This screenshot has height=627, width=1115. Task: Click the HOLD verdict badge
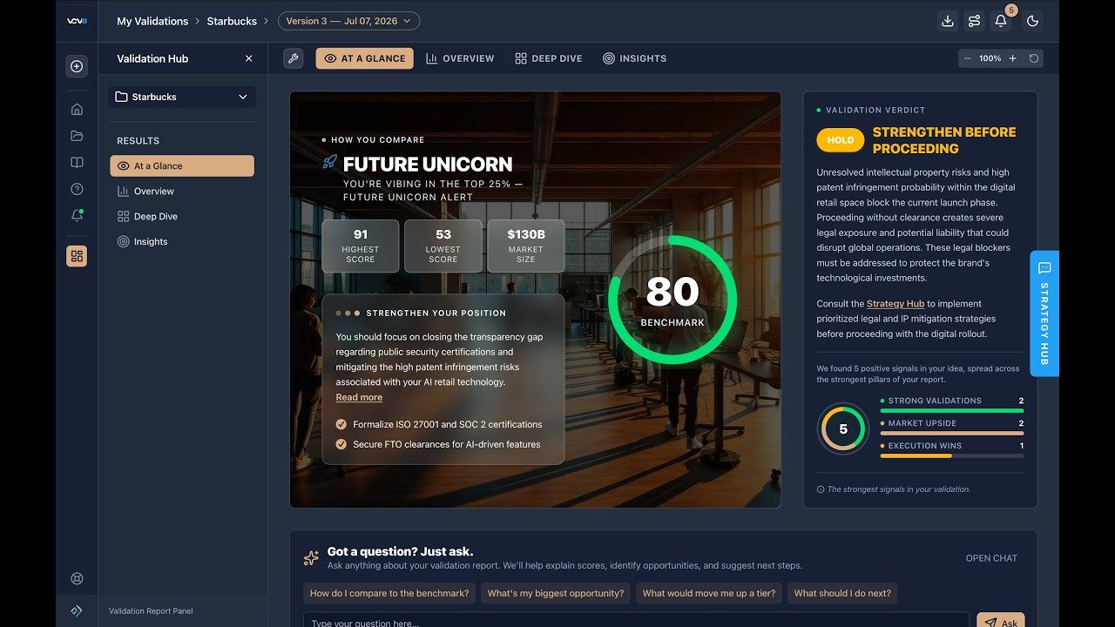[841, 140]
